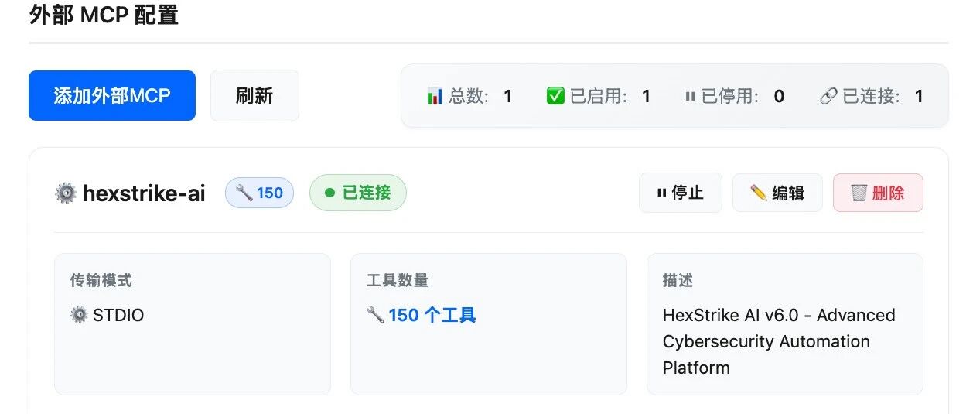The width and height of the screenshot is (973, 414).
Task: Click the wrench icon before 150 个工具
Action: point(375,315)
